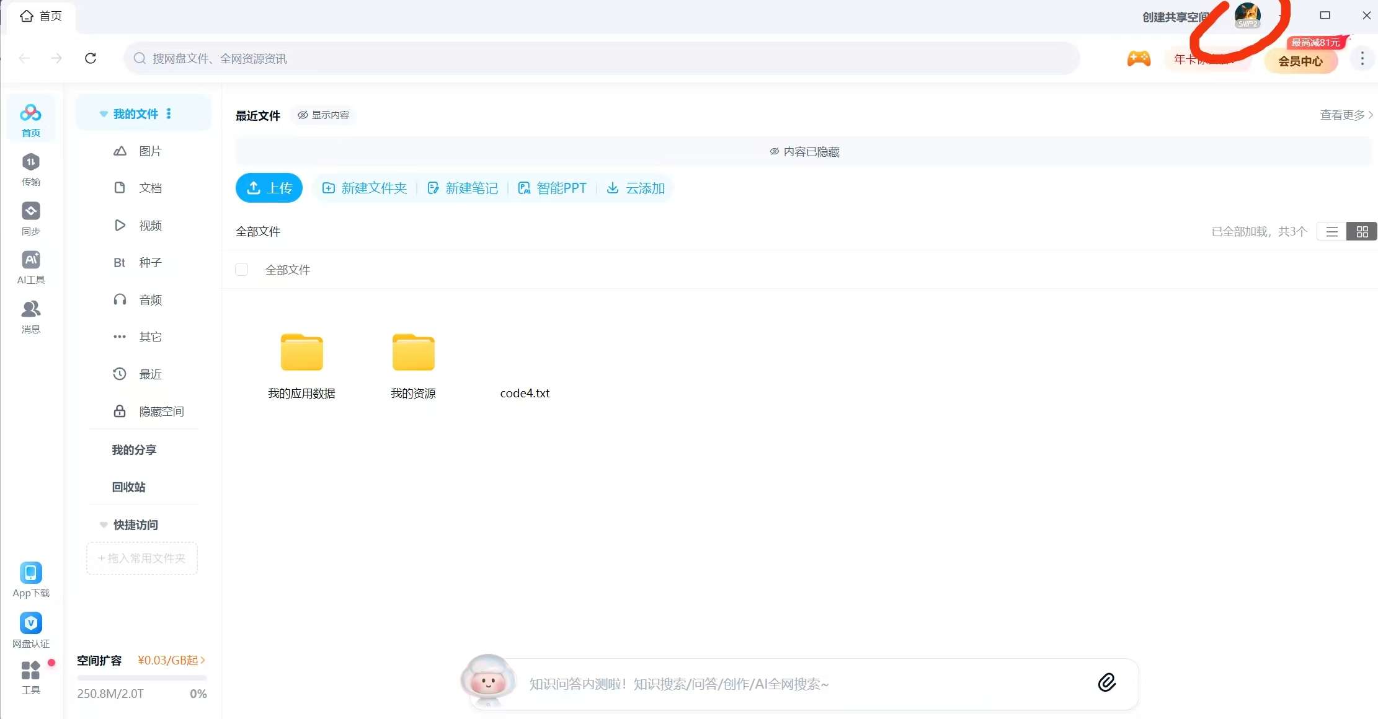Toggle 显示内容 for recent files
The width and height of the screenshot is (1378, 719).
pyautogui.click(x=323, y=115)
